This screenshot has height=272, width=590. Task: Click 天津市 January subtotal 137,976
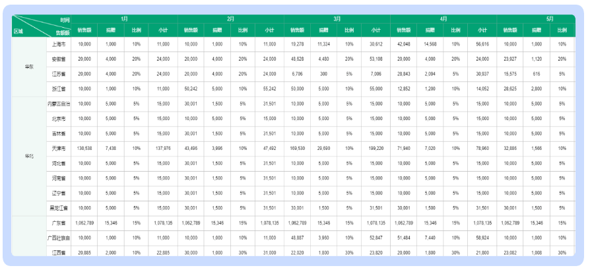point(163,148)
